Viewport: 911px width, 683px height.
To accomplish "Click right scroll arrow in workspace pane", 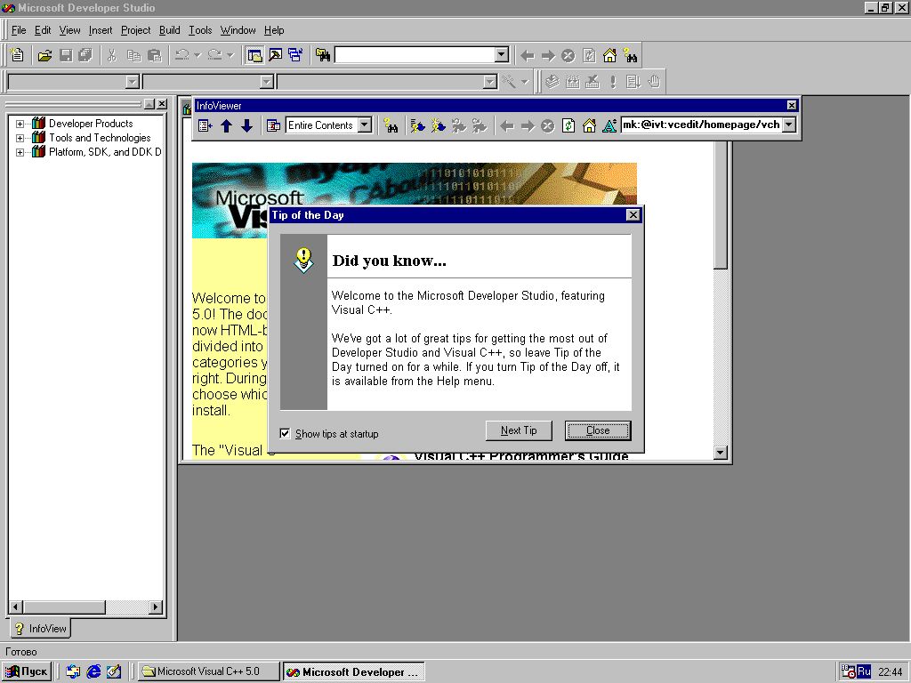I will coord(156,607).
